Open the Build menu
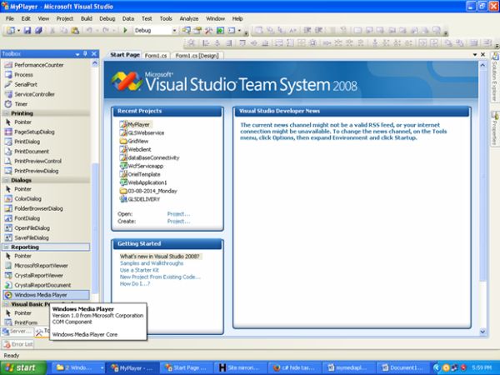500x375 pixels. coord(87,19)
